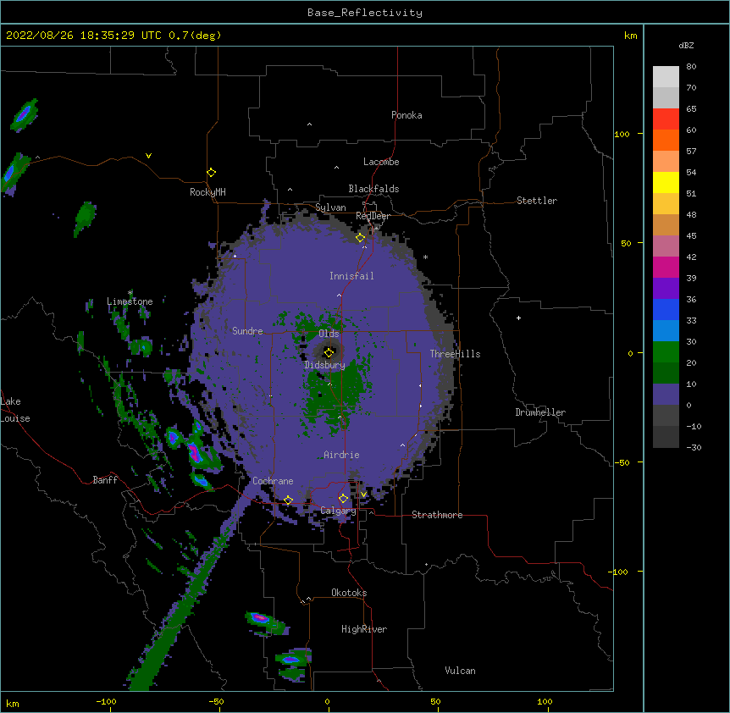Select the radar site diamond between Olds and Didsbury
The width and height of the screenshot is (730, 713).
329,352
